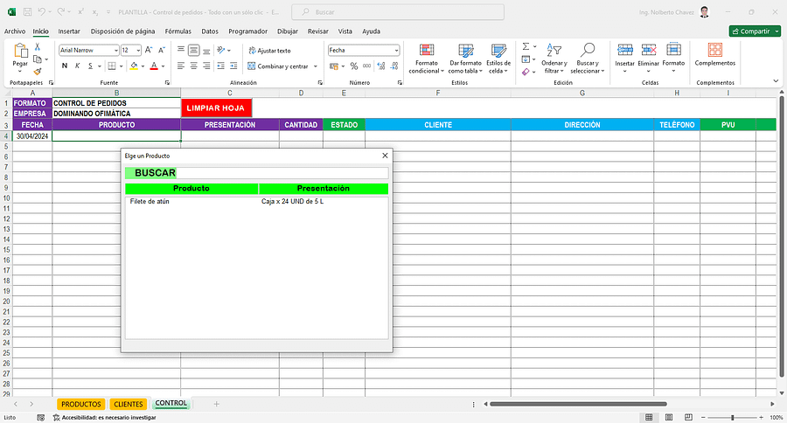Align cell text to the left
This screenshot has height=423, width=787.
pos(181,66)
